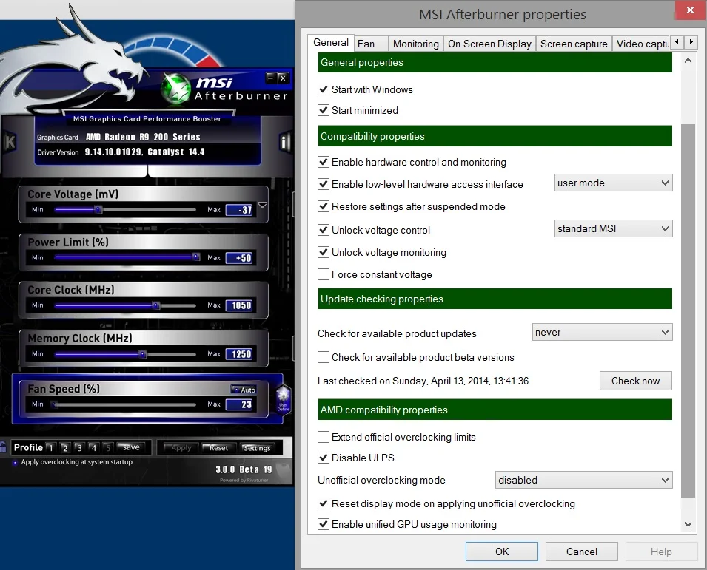
Task: Select Profile slot 1
Action: click(x=50, y=447)
